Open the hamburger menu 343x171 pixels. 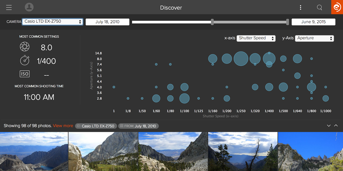tap(9, 7)
